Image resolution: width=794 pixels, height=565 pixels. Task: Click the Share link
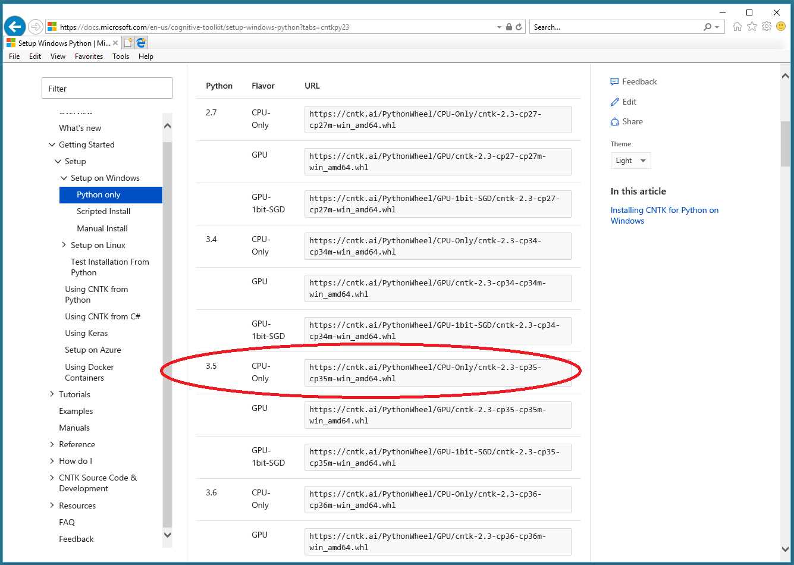(626, 121)
